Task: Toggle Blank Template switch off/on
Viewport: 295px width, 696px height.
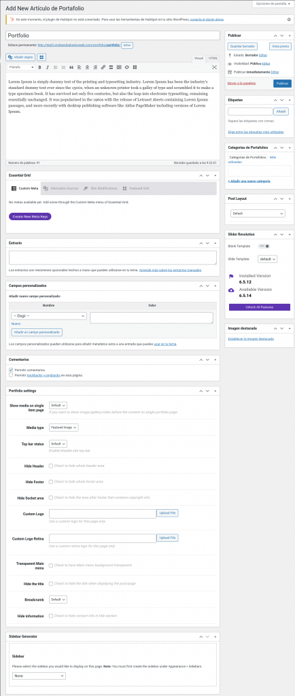Action: [x=264, y=246]
